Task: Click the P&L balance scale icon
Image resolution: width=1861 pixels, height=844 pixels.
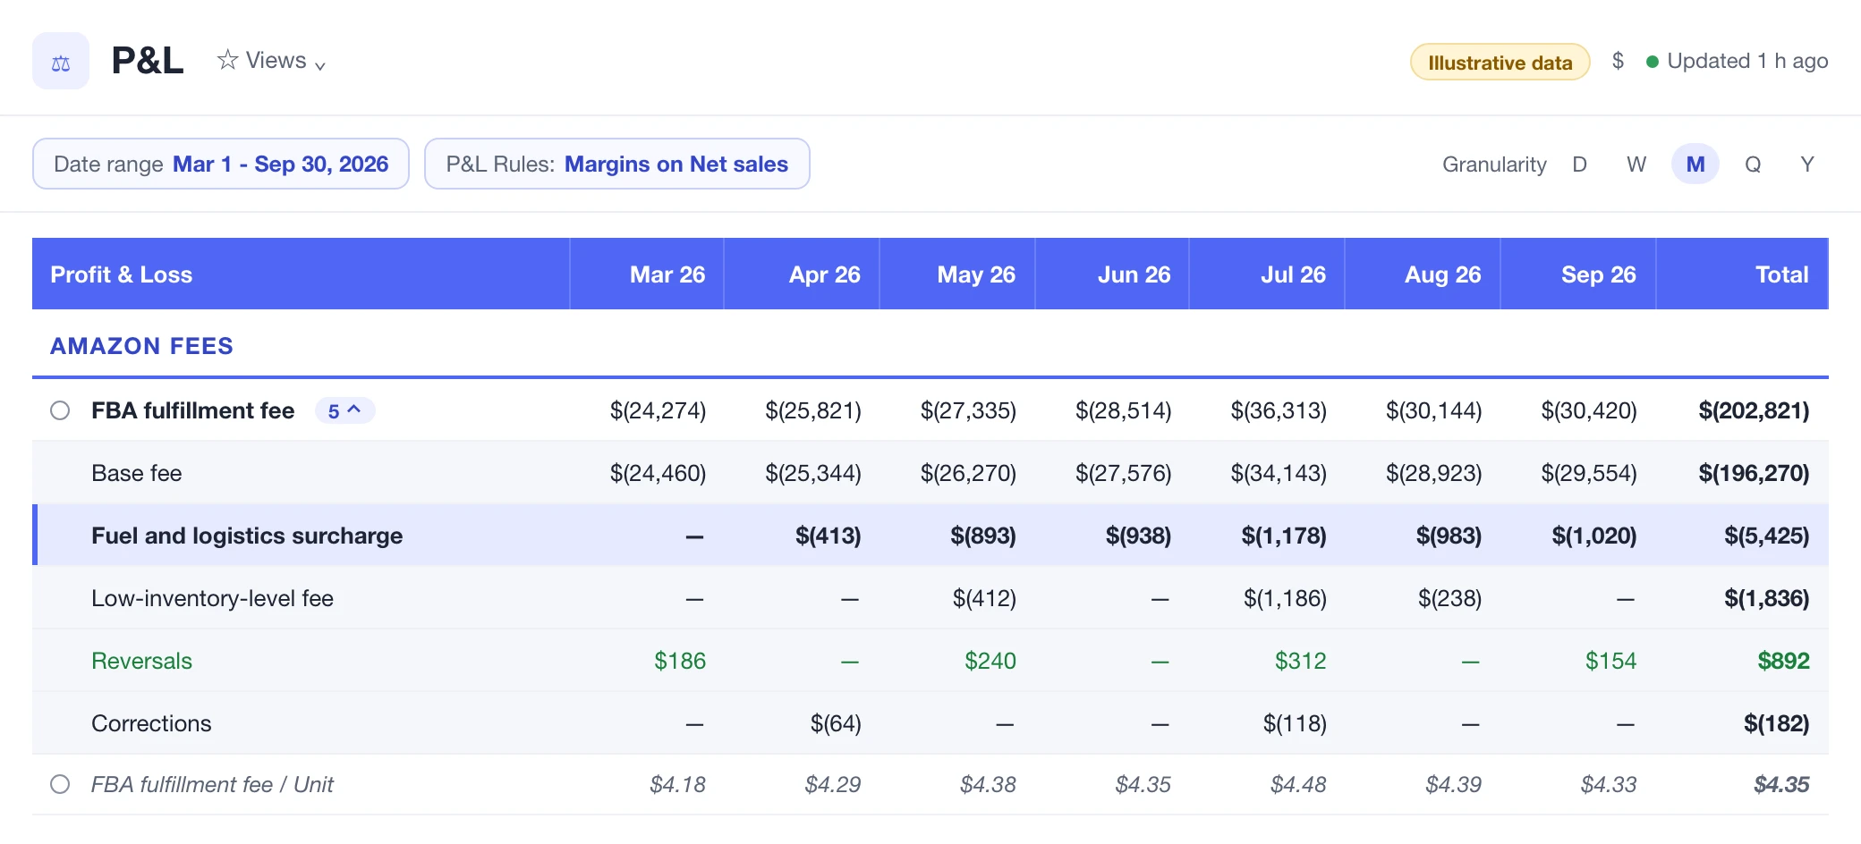Action: [61, 62]
